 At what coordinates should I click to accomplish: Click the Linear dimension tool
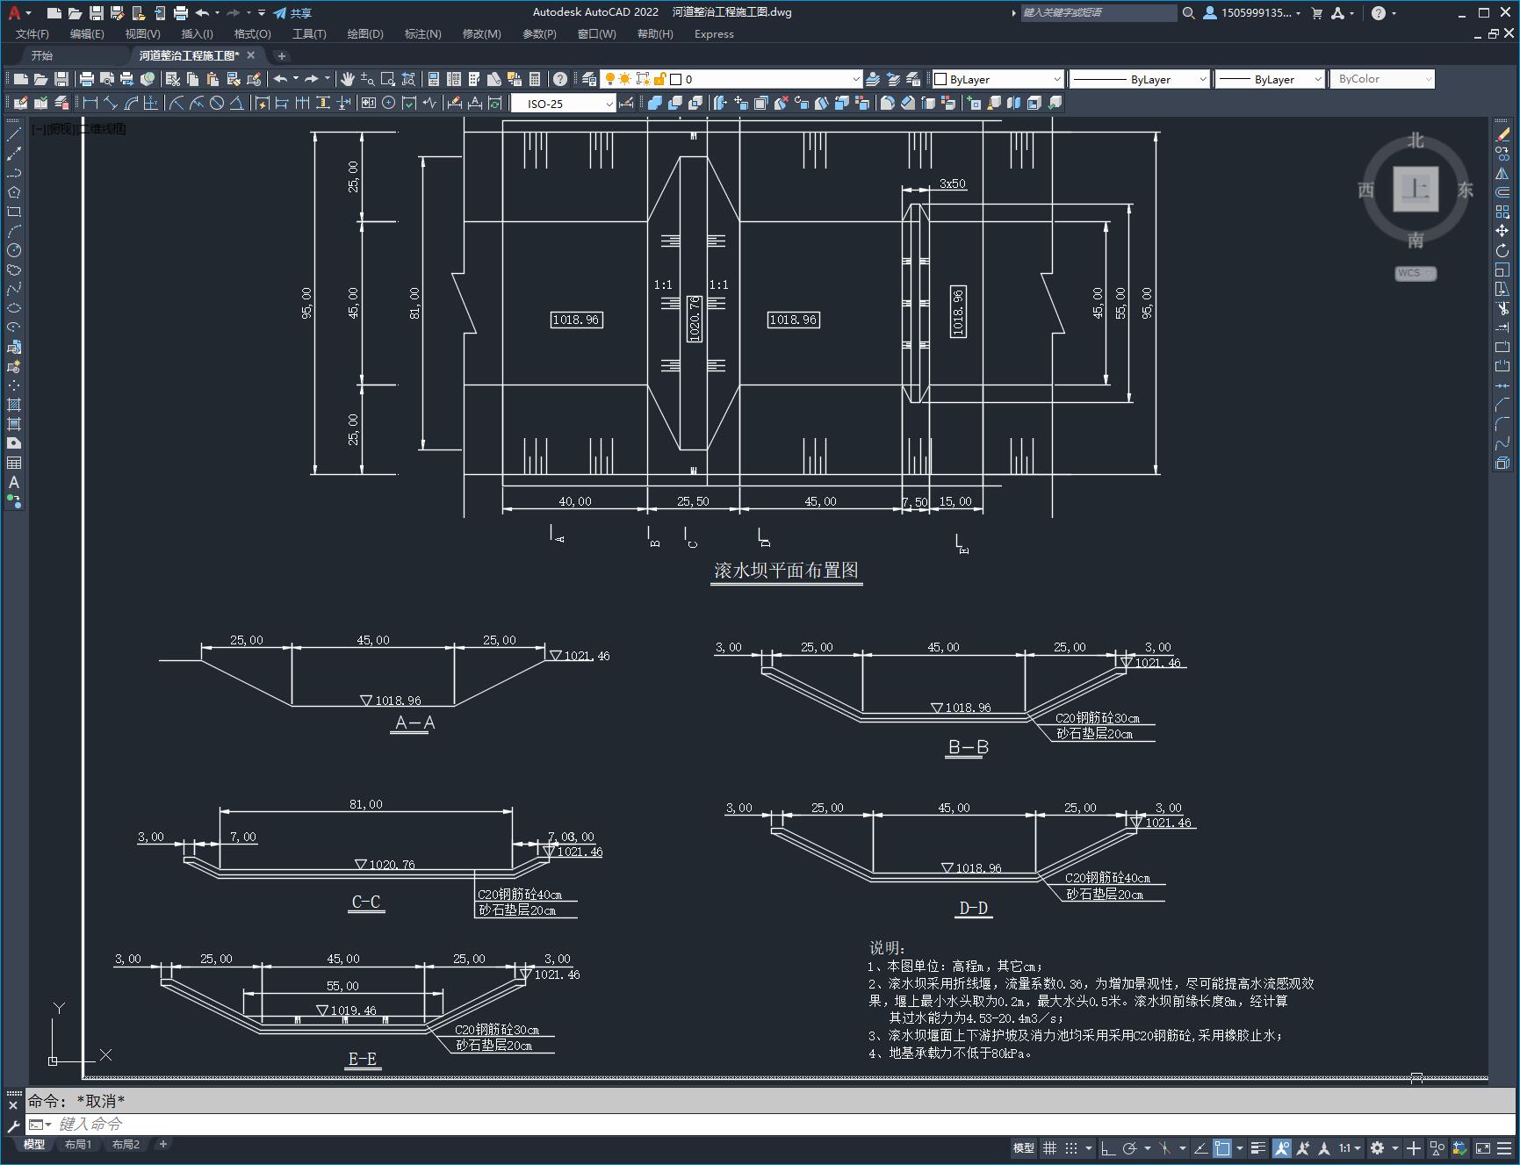click(90, 103)
